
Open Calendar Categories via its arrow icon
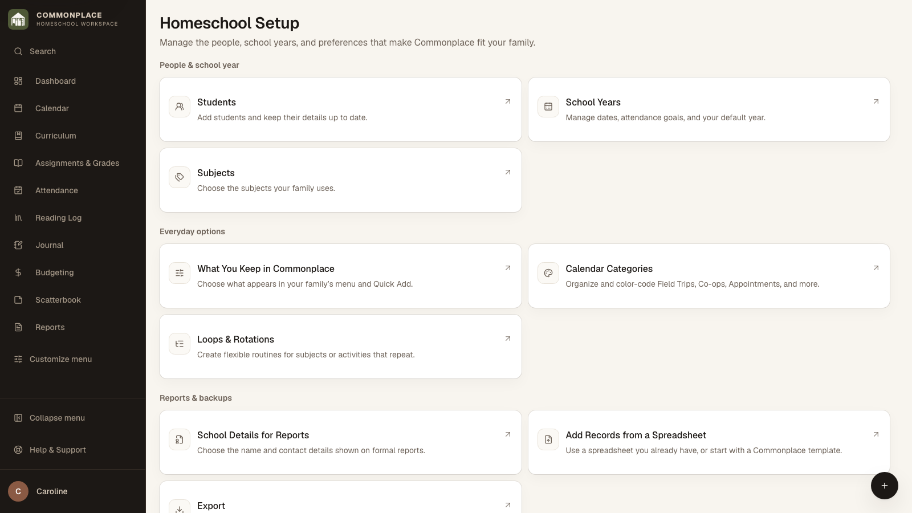876,268
